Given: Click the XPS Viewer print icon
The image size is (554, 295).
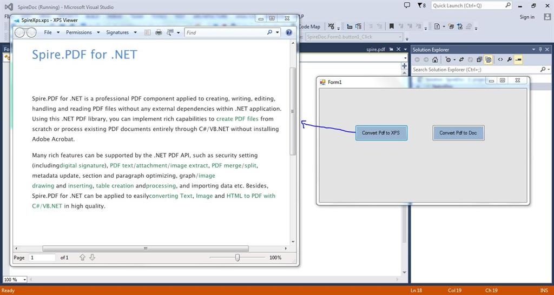Looking at the screenshot, I should (x=159, y=32).
